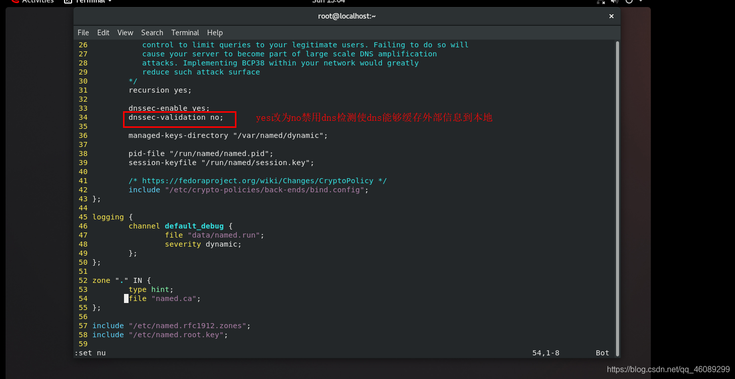Click the session-keyfile line

(x=221, y=163)
